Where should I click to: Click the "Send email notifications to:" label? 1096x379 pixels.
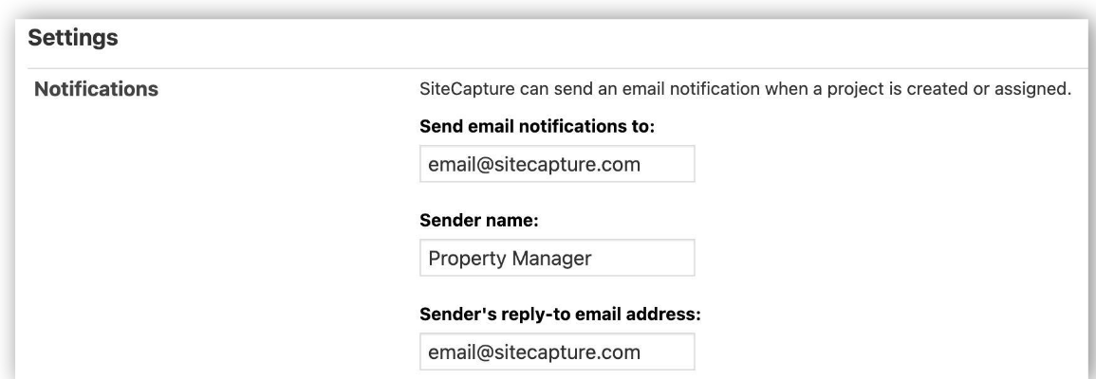536,127
